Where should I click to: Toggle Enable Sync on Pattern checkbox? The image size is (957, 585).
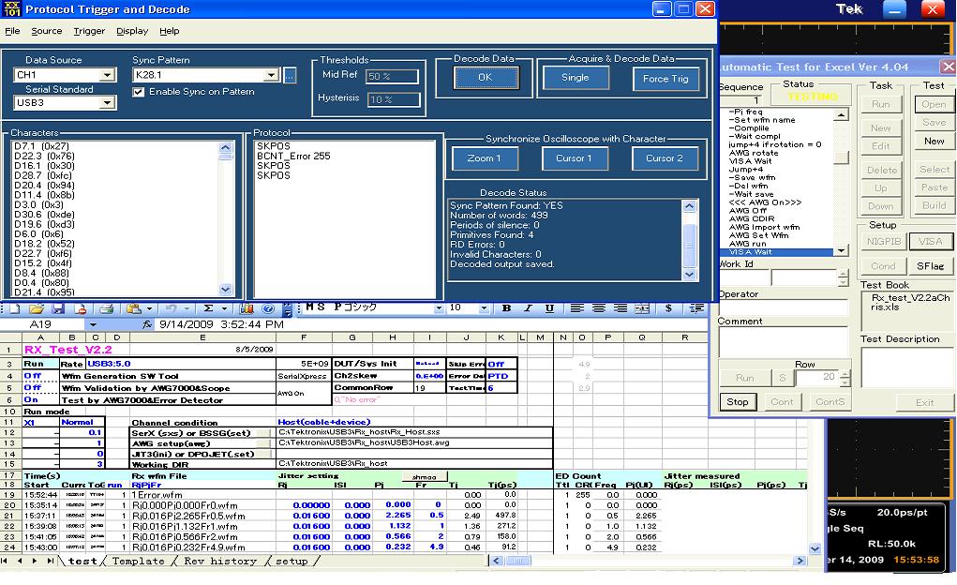click(x=139, y=92)
